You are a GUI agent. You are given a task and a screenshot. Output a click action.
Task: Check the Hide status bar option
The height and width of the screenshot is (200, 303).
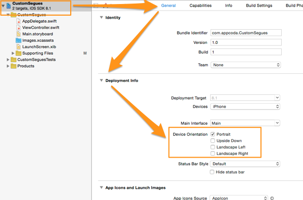[x=212, y=172]
